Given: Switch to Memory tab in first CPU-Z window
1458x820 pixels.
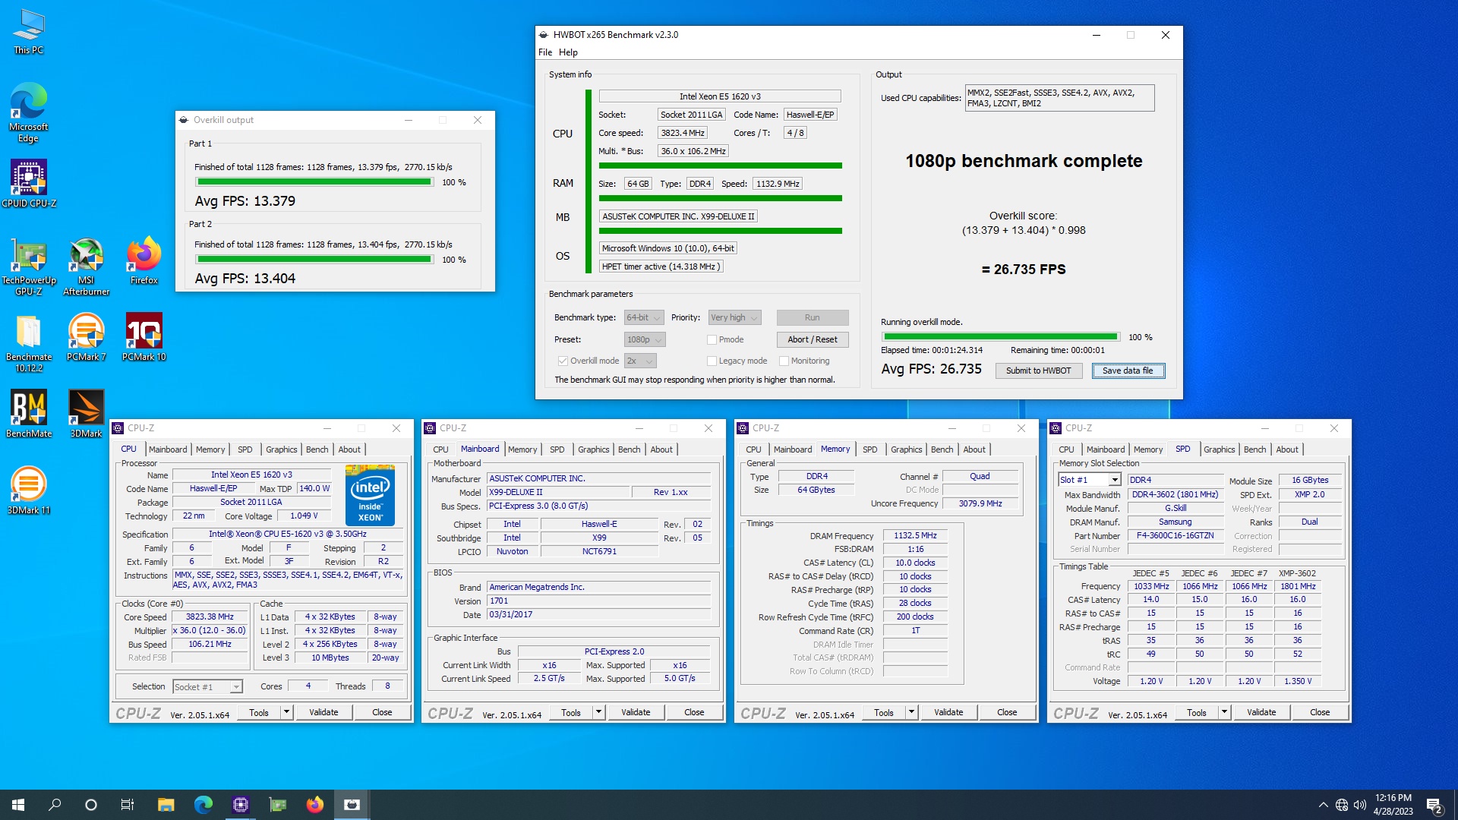Looking at the screenshot, I should point(210,449).
